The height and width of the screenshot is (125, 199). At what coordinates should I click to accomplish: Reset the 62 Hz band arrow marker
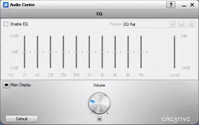(43, 52)
